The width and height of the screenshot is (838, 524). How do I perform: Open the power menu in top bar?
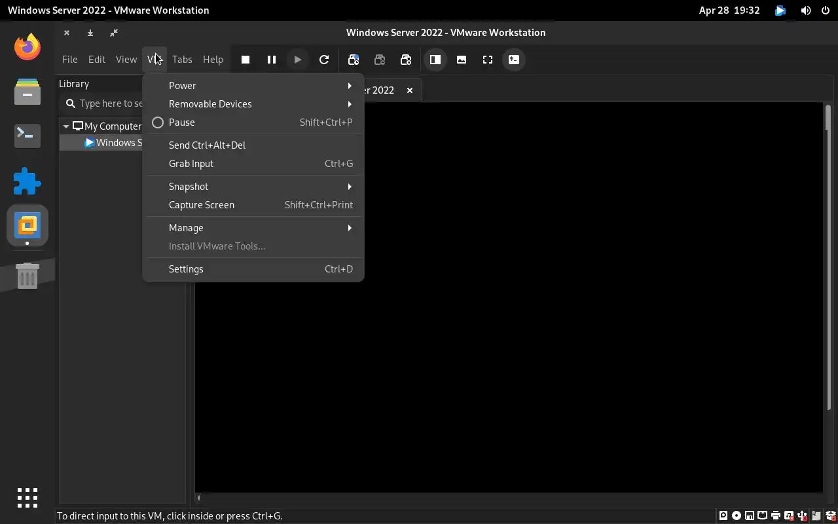point(826,10)
